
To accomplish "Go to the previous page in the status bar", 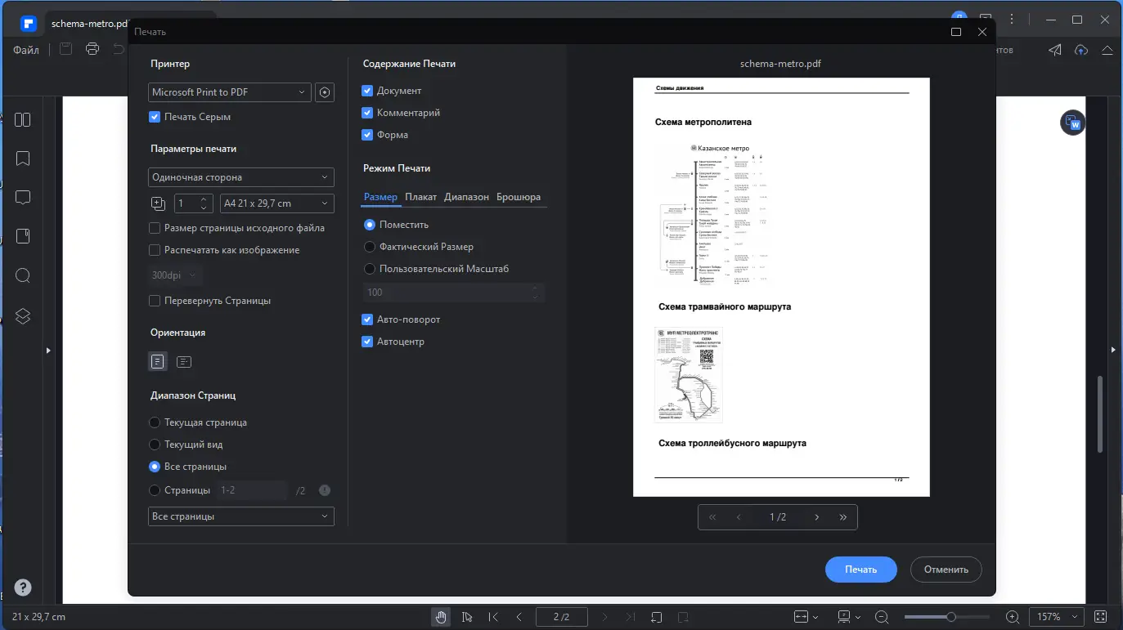I will pyautogui.click(x=519, y=617).
